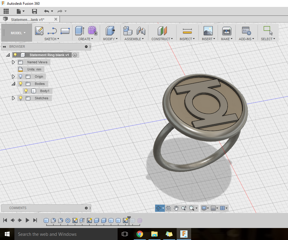Activate the Orbit navigation tool

click(x=158, y=208)
